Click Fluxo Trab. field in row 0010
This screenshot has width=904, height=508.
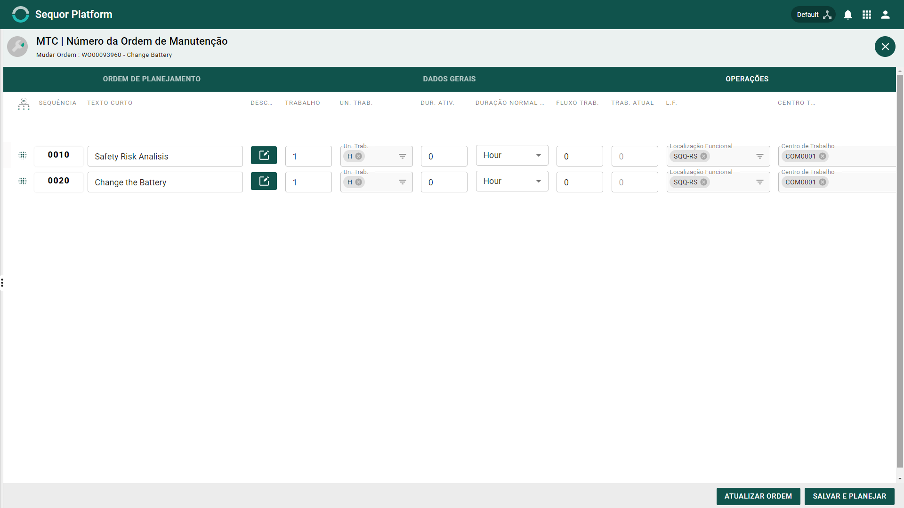coord(580,156)
